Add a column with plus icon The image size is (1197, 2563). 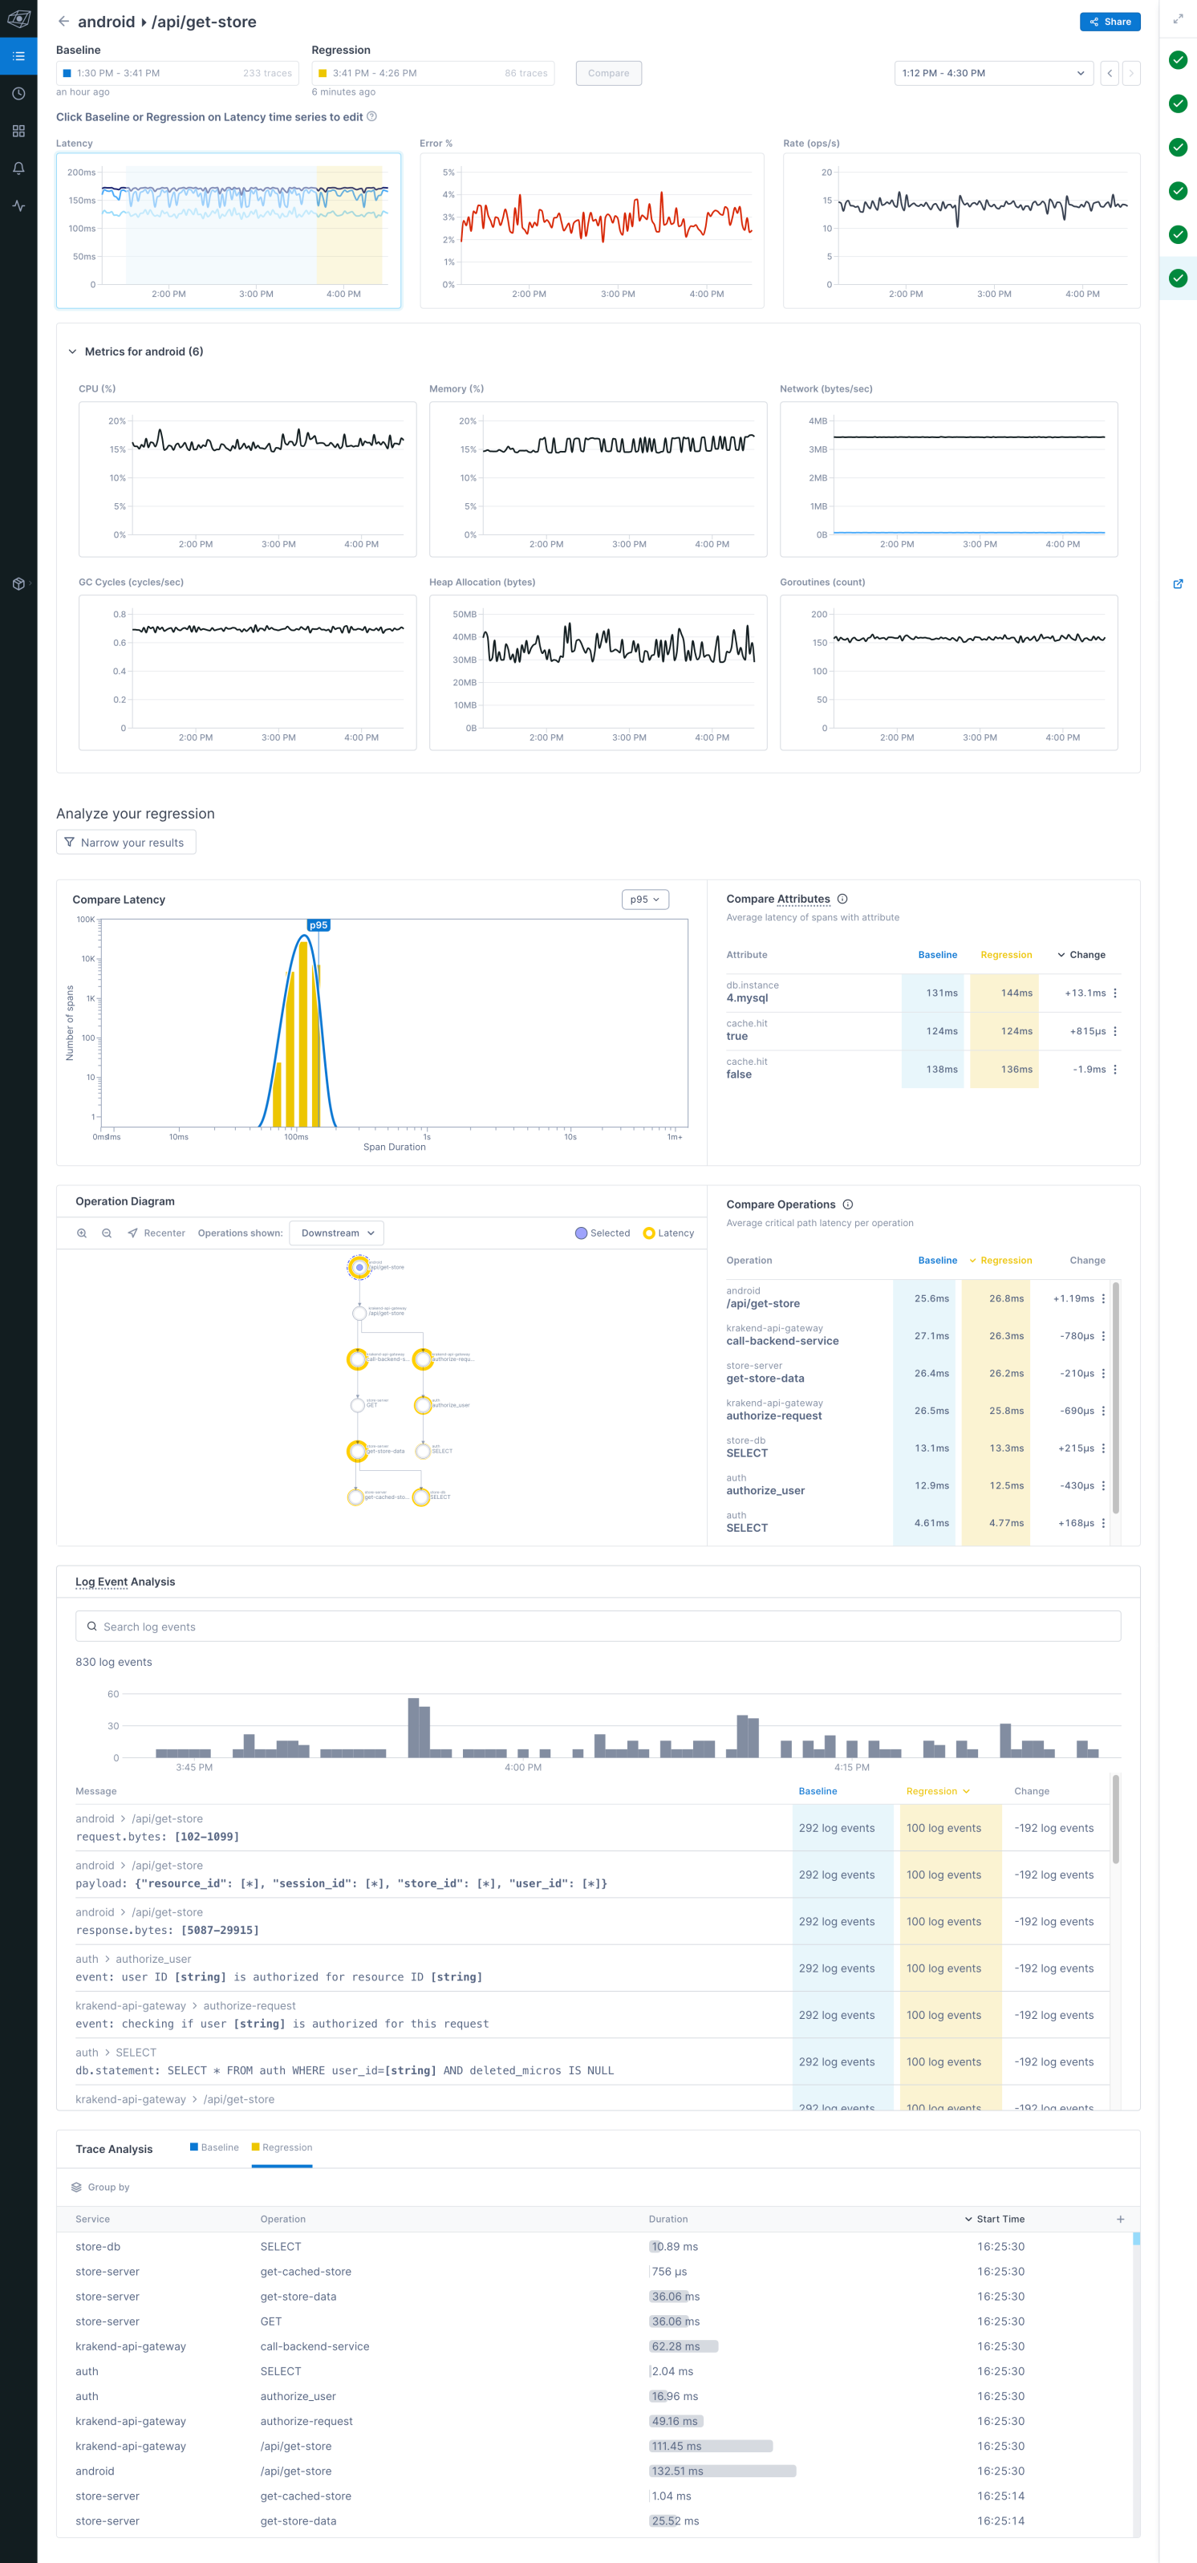point(1121,2219)
